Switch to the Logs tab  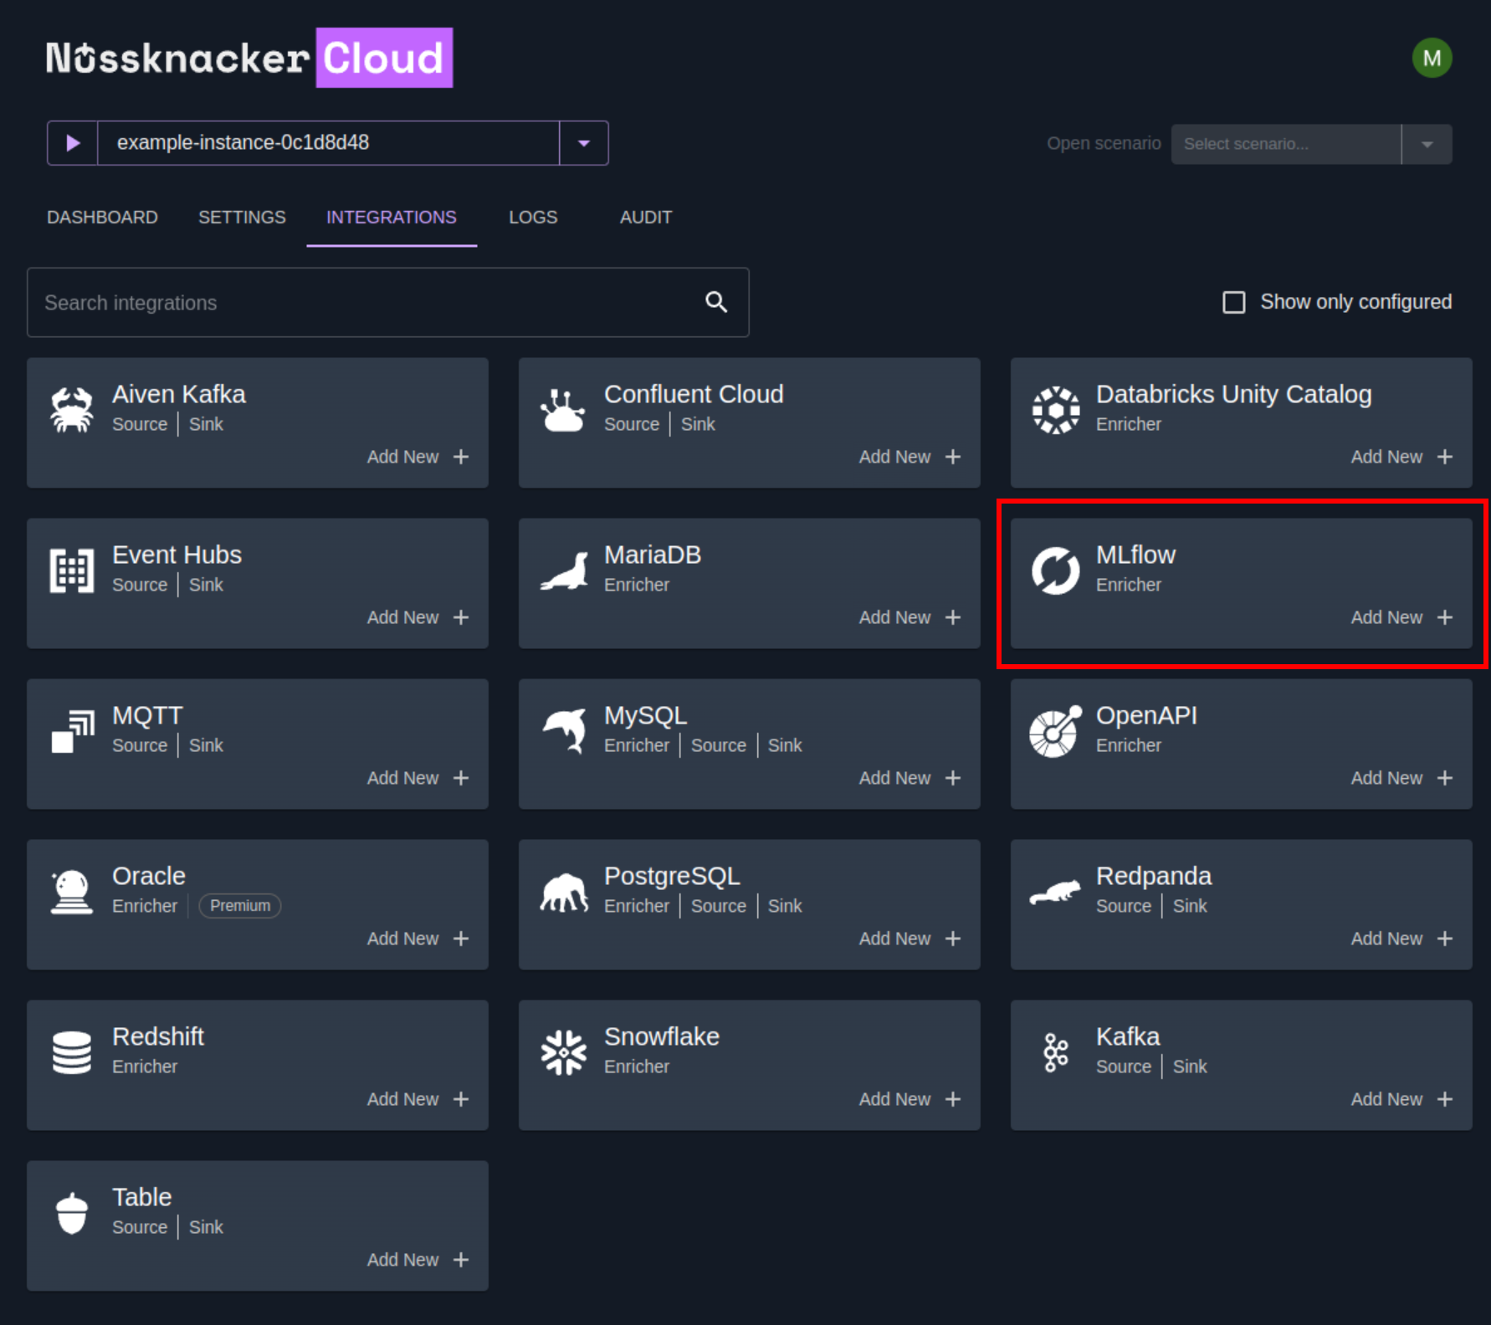[x=533, y=217]
